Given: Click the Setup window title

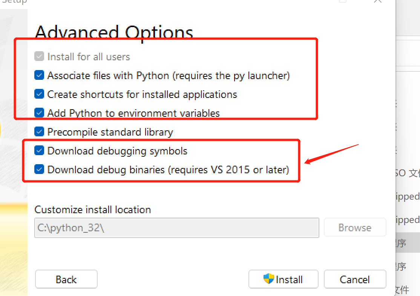Looking at the screenshot, I should [14, 2].
